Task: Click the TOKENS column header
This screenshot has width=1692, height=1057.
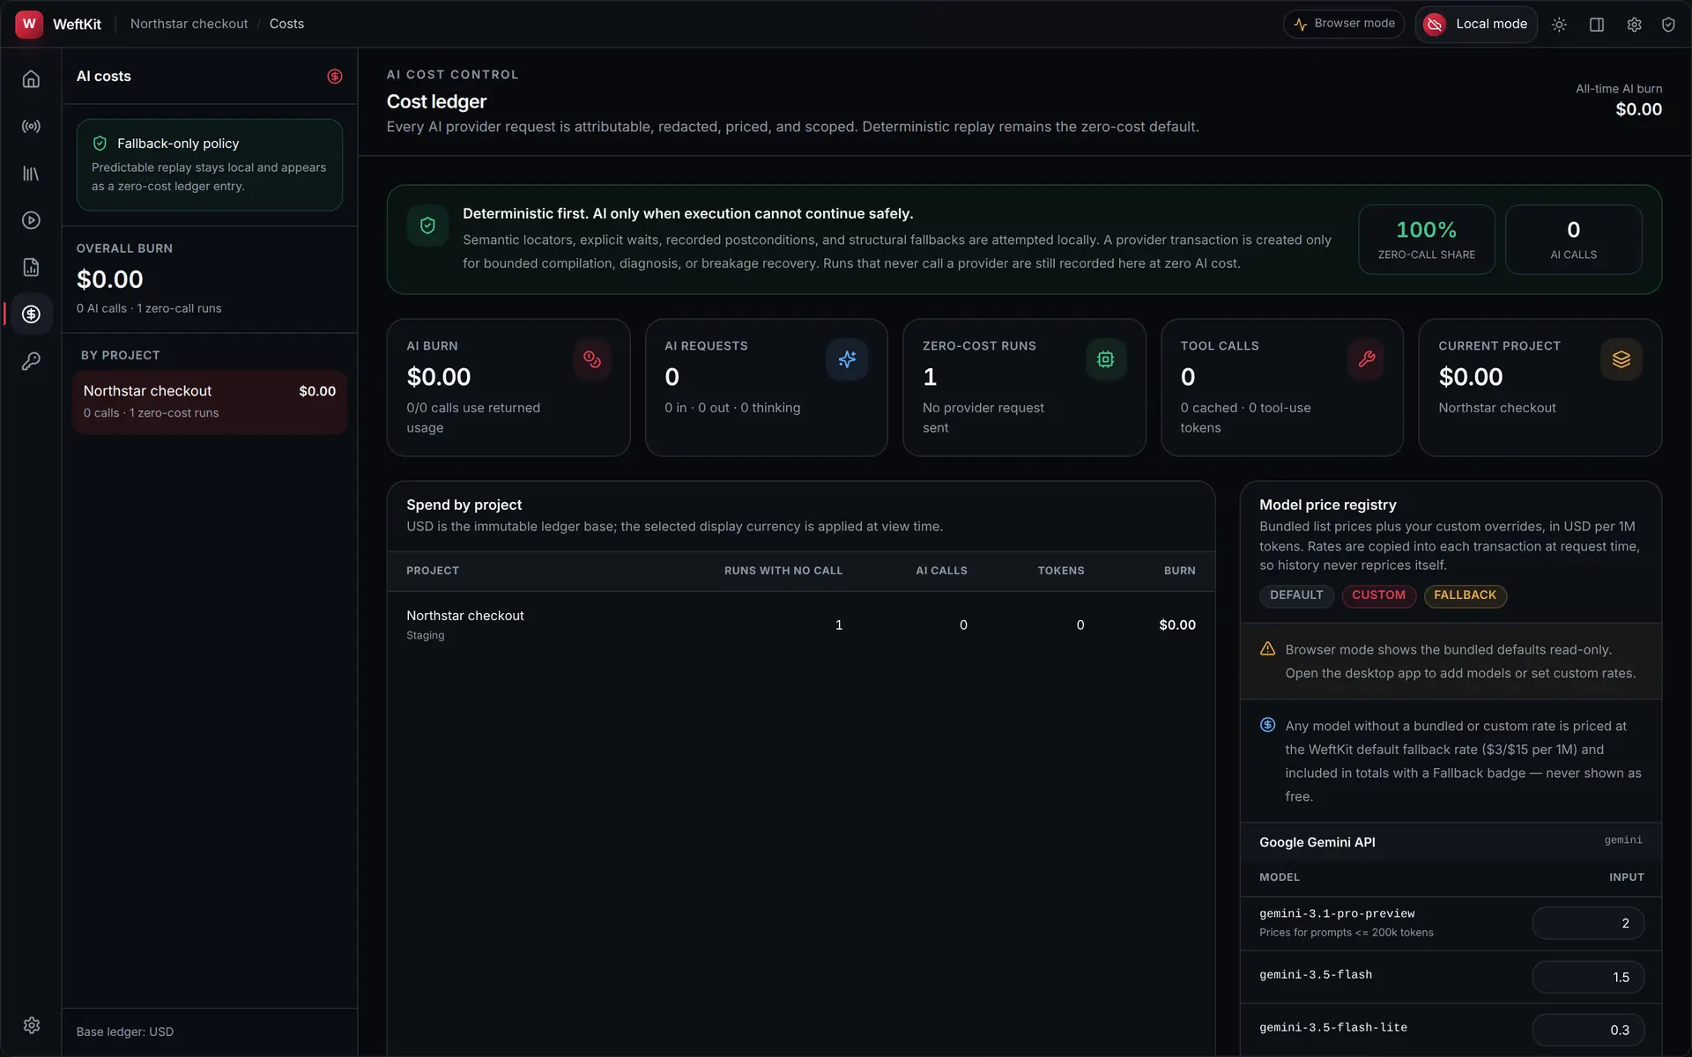Action: 1061,571
